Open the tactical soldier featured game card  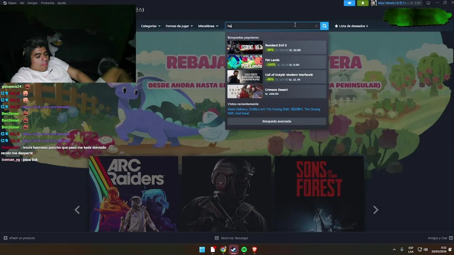click(226, 194)
